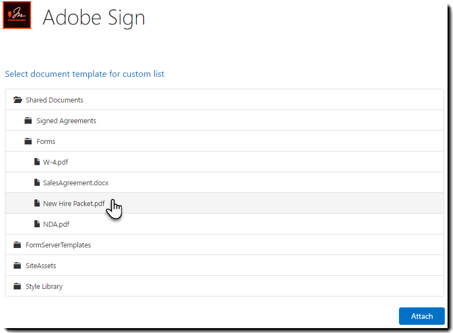Open the Style Library folder
Viewport: 453px width, 333px height.
(x=44, y=287)
